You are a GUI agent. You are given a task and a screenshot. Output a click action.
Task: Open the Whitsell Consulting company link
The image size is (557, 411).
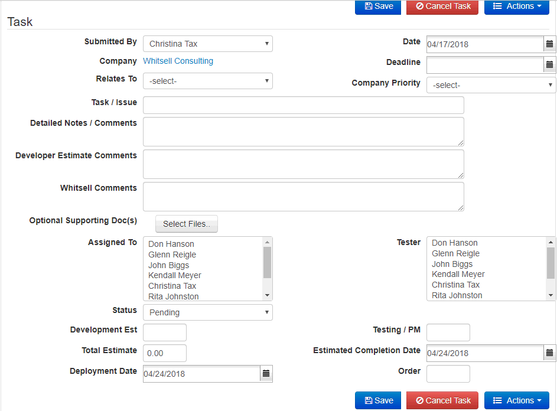[x=178, y=61]
